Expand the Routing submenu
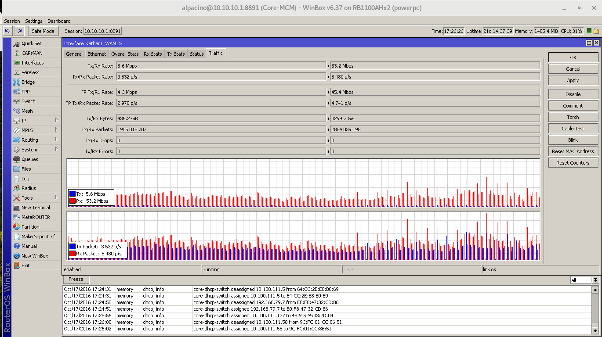Screen dimensions: 602x337 pyautogui.click(x=56, y=140)
